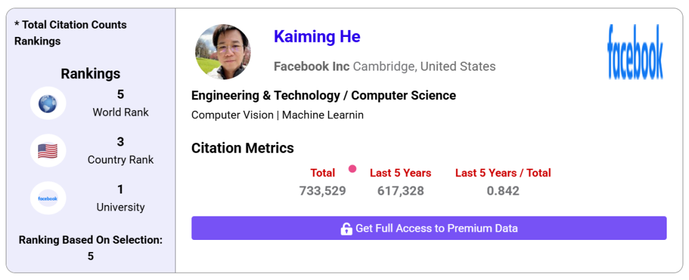Click the unlock icon on premium button
The height and width of the screenshot is (280, 689).
(x=346, y=228)
